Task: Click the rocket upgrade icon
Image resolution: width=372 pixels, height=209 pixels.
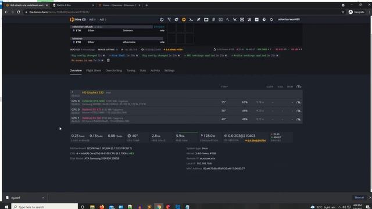Action: click(x=198, y=19)
